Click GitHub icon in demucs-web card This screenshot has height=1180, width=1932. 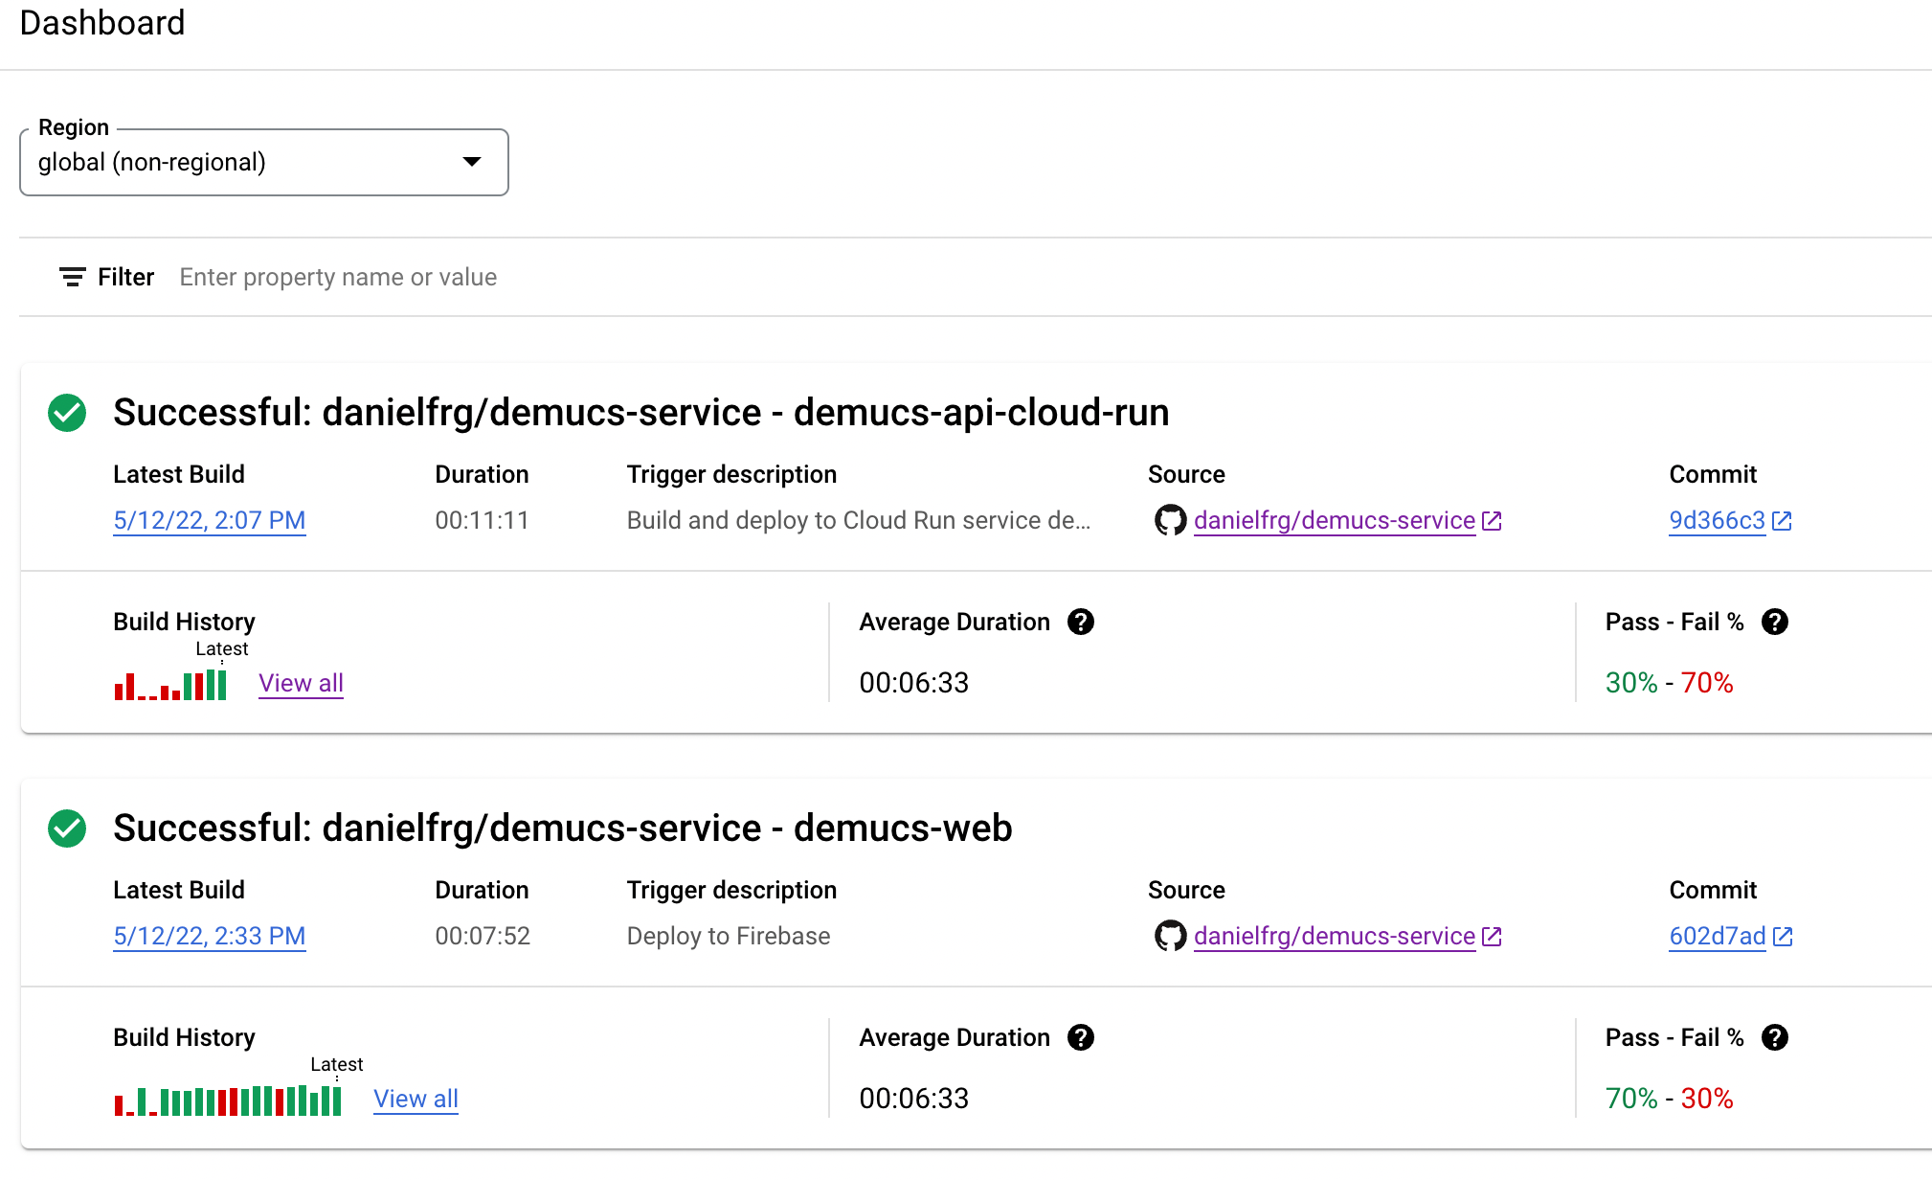coord(1170,936)
